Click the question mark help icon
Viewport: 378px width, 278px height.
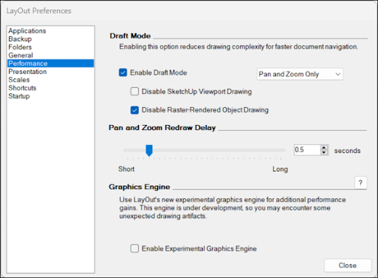pos(360,183)
